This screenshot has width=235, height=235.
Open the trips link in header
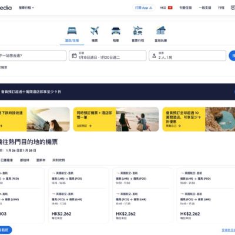(x=221, y=8)
